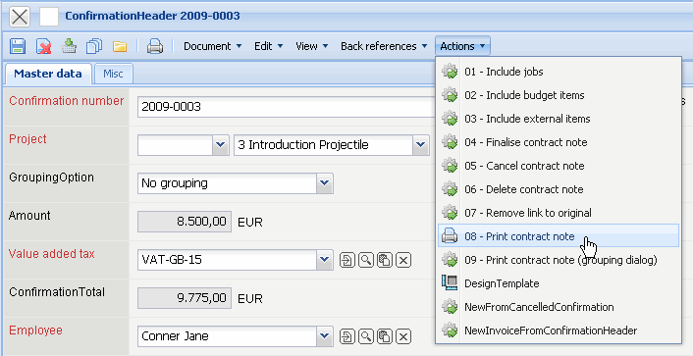The width and height of the screenshot is (693, 356).
Task: Click the magnifier search icon beside VAT-GB-15
Action: tap(365, 260)
